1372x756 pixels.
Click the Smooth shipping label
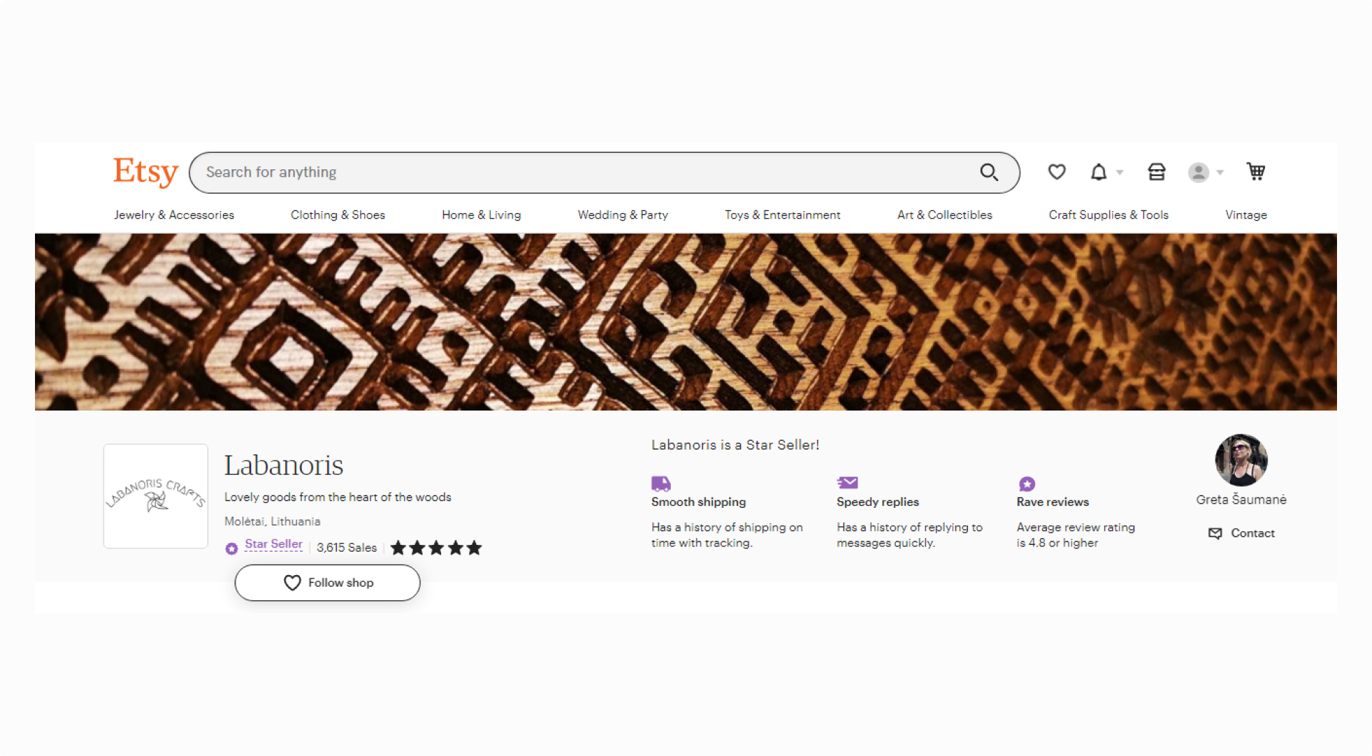[x=698, y=502]
